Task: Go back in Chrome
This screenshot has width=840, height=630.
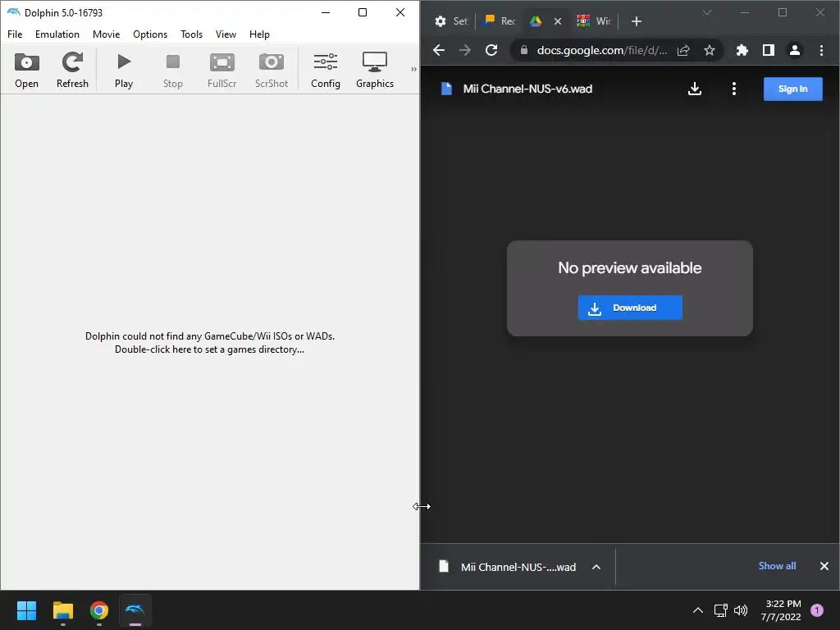Action: pos(439,50)
